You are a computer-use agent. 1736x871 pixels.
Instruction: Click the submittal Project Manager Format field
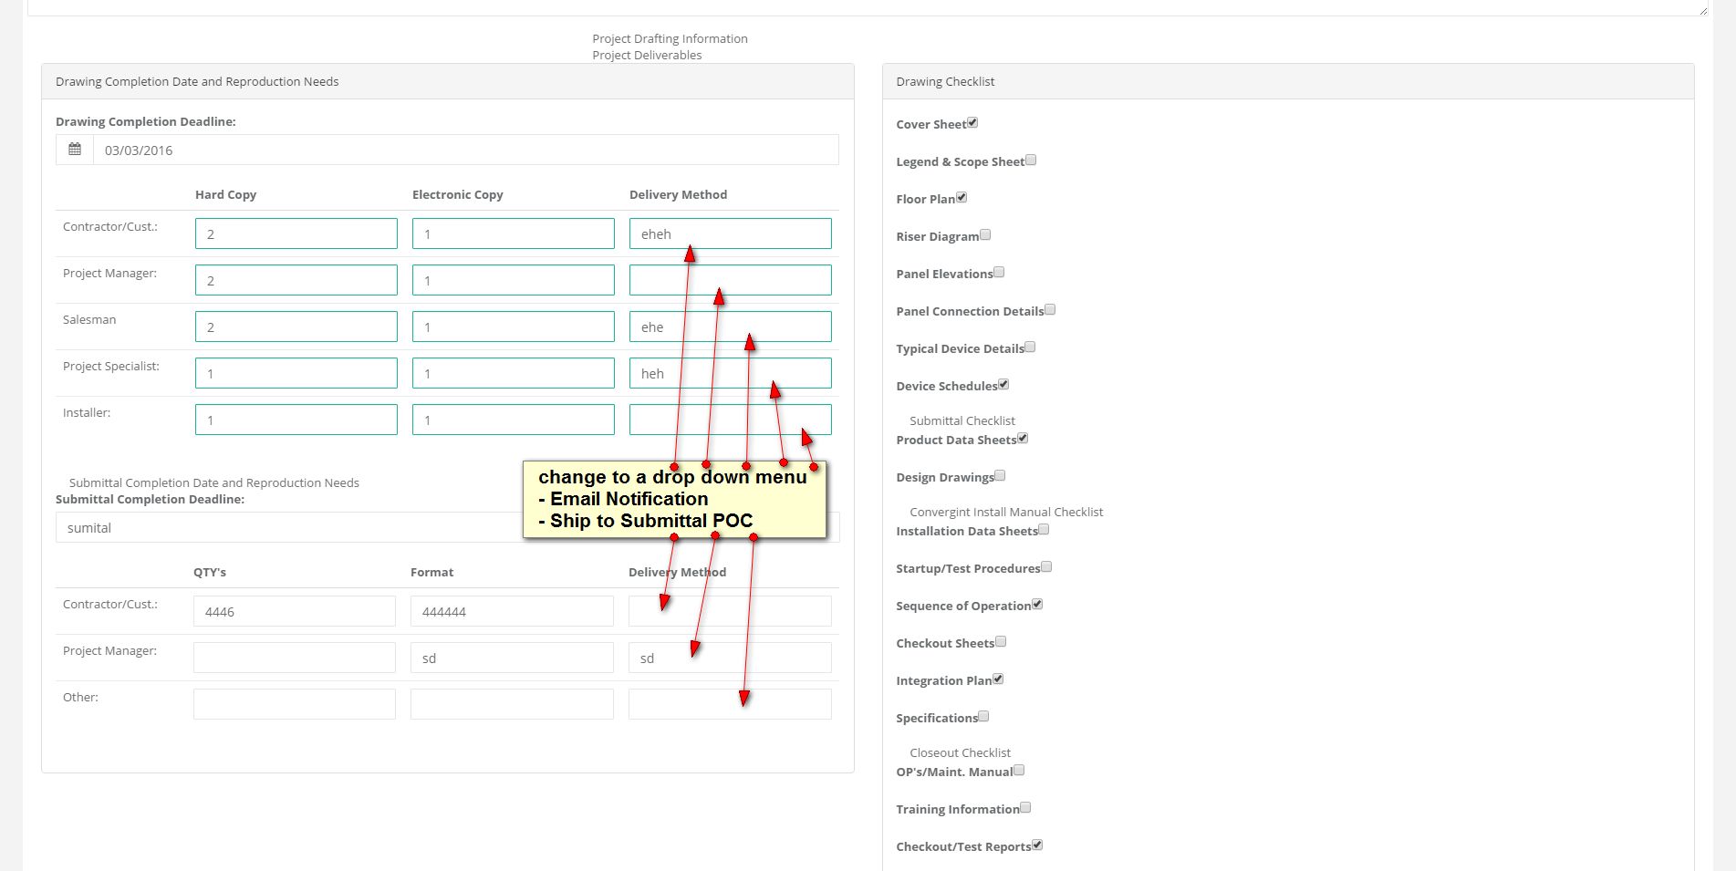point(511,658)
